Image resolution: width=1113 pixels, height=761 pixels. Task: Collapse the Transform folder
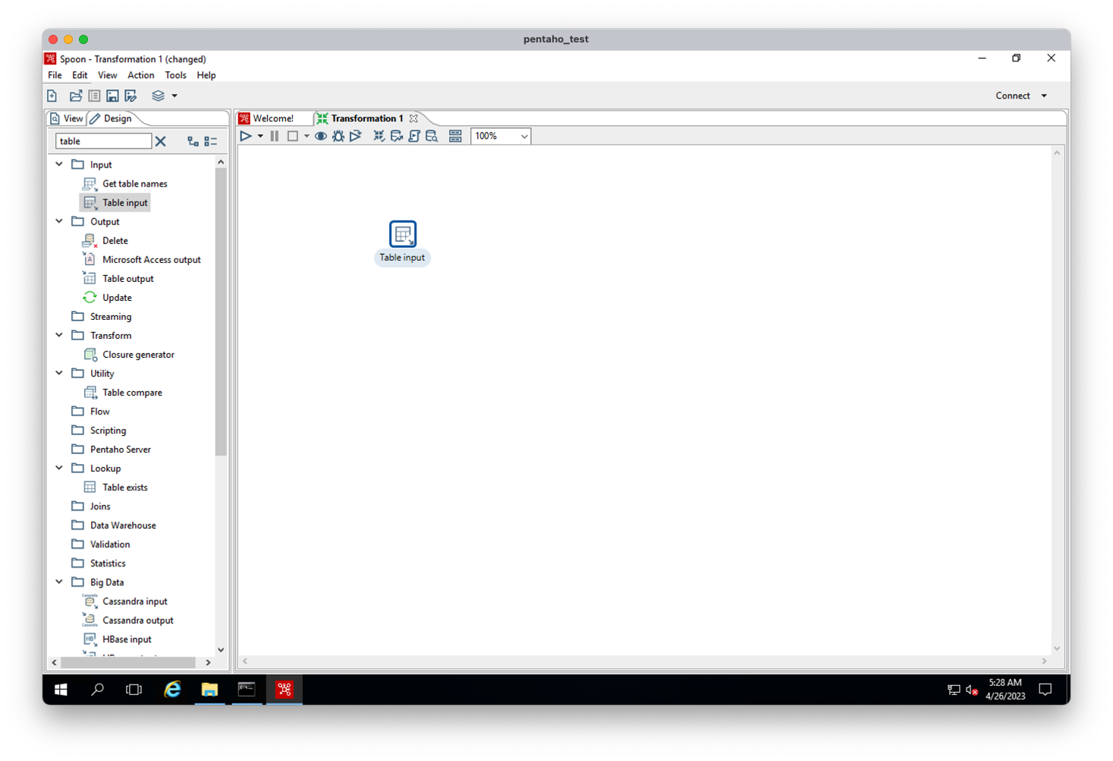59,335
